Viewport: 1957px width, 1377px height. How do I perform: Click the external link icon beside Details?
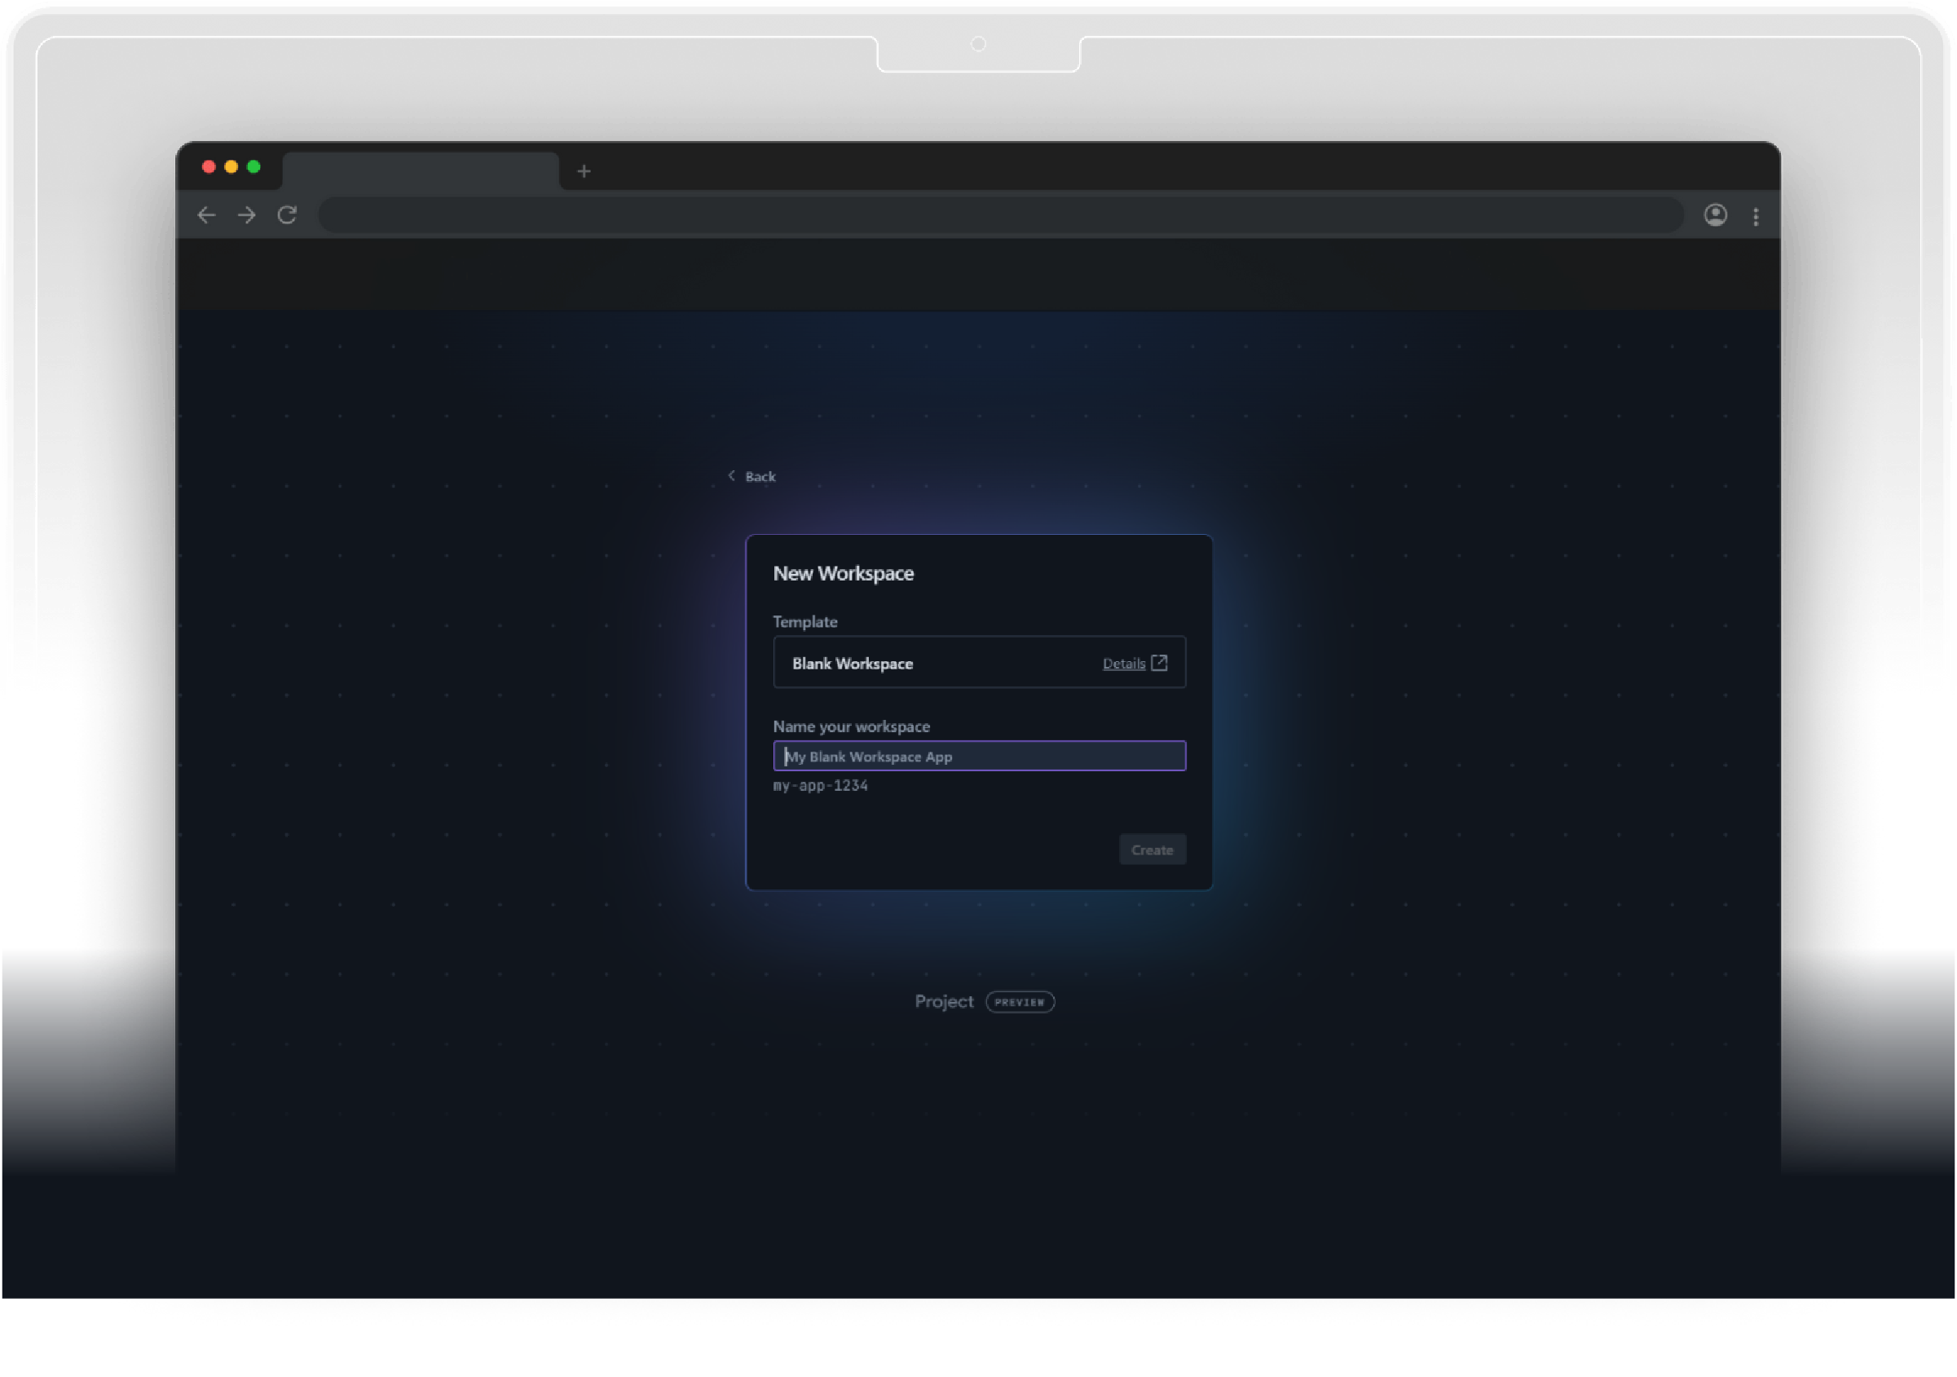[1159, 663]
